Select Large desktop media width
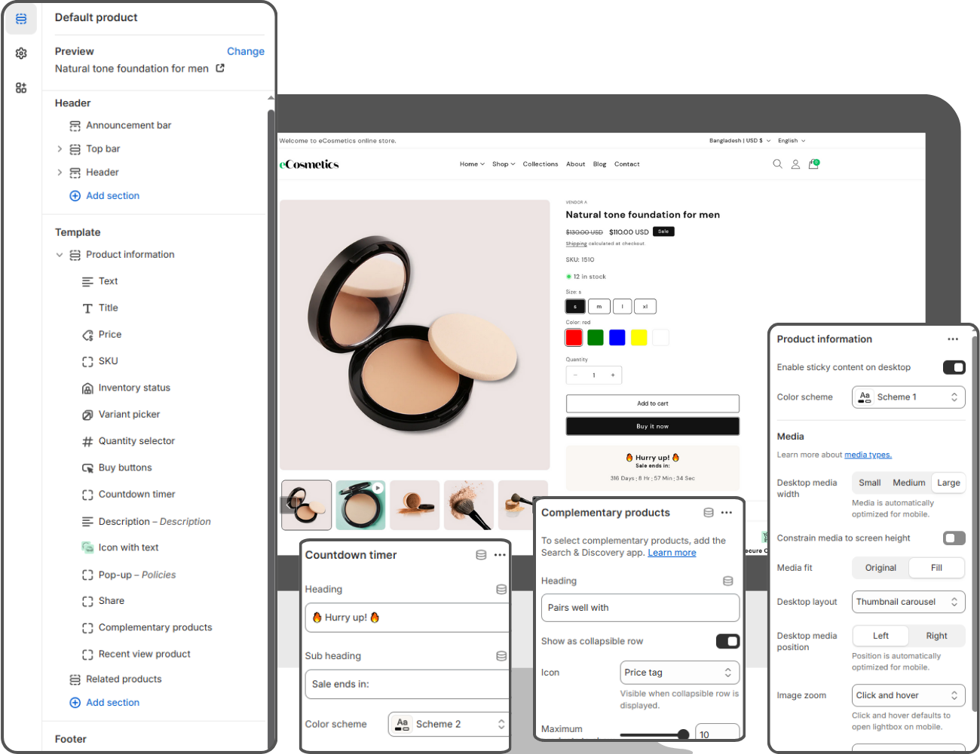980x754 pixels. point(948,483)
